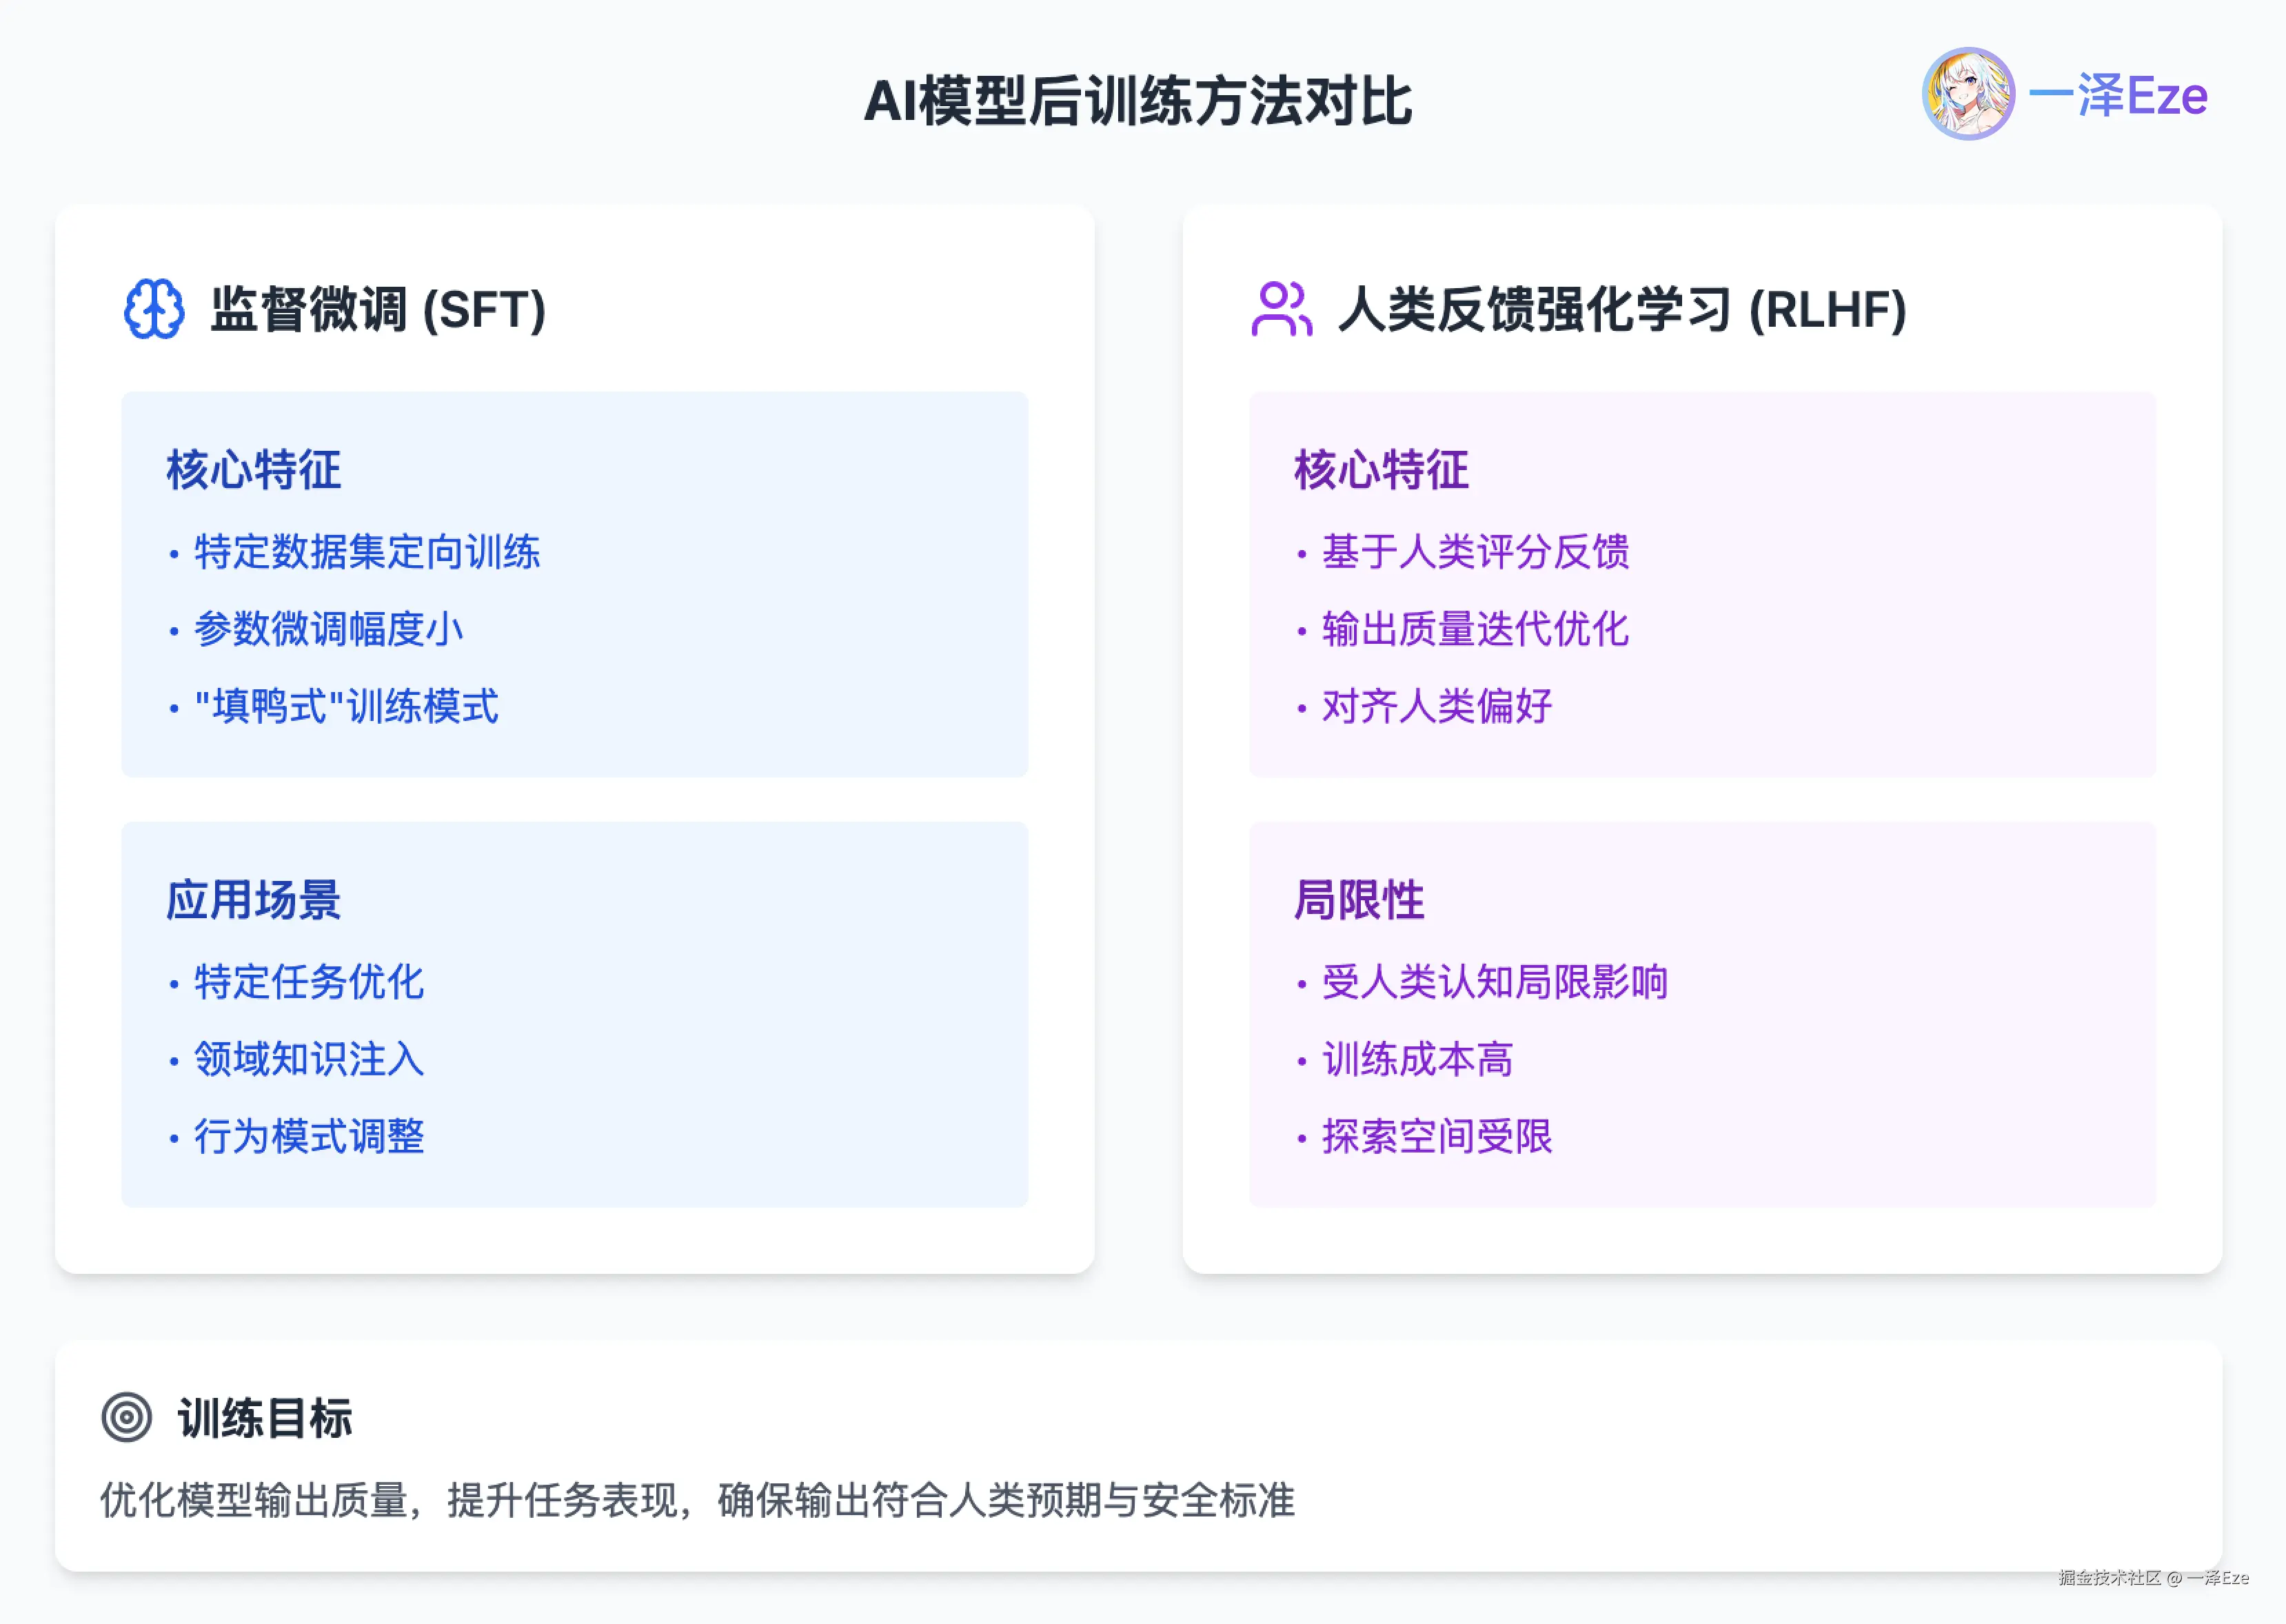Viewport: 2286px width, 1624px height.
Task: Click the 人类反馈强化学习 (RLHF) heading
Action: (x=1622, y=309)
